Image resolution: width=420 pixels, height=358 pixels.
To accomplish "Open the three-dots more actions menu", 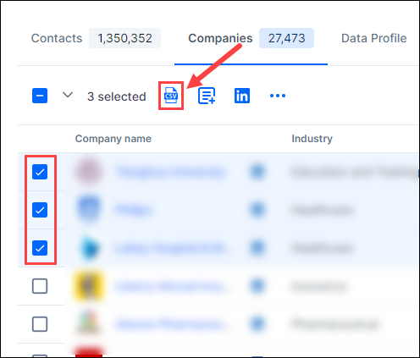I will click(278, 96).
